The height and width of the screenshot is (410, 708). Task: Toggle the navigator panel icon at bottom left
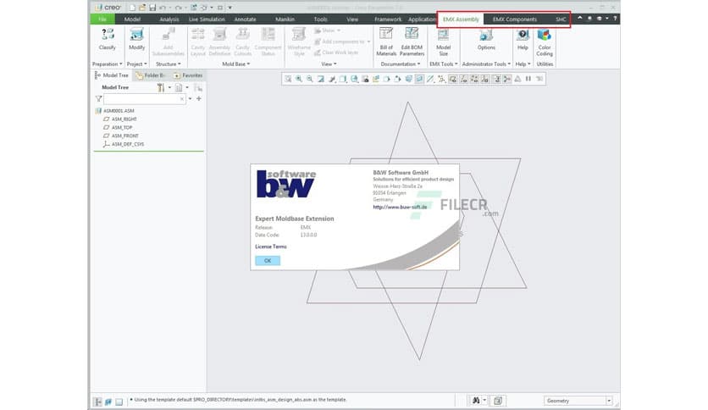click(x=97, y=402)
